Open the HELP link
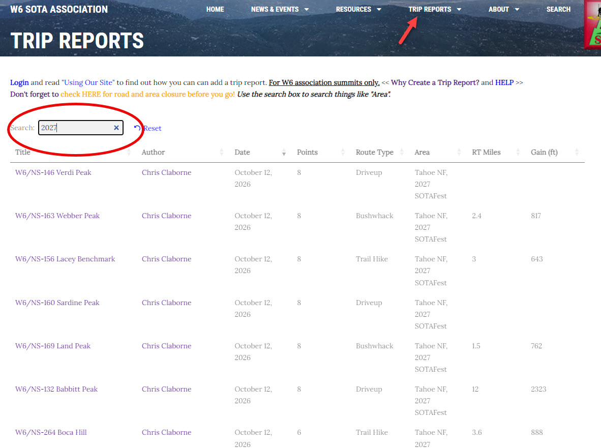This screenshot has height=448, width=601. pos(504,82)
